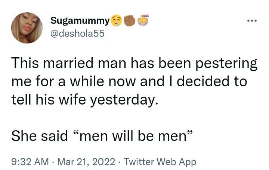
Task: Open the Twitter Web App source link
Action: click(x=160, y=161)
